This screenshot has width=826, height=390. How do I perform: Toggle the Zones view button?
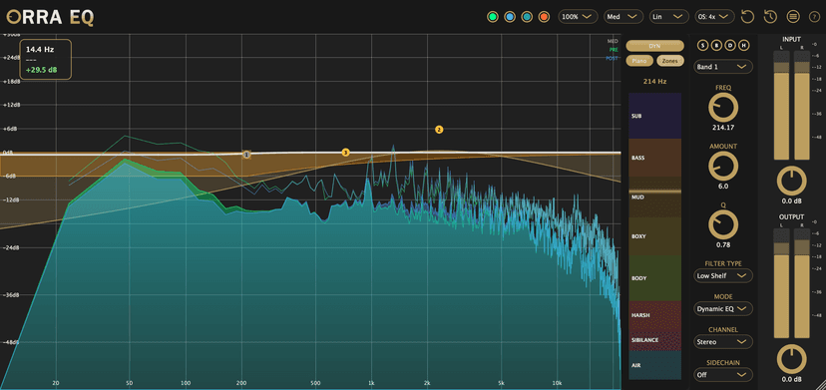pyautogui.click(x=670, y=61)
